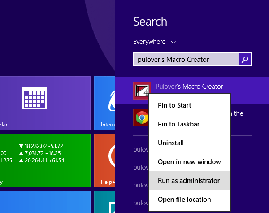Expand the Everywhere scope dropdown
The image size is (269, 213).
[154, 42]
